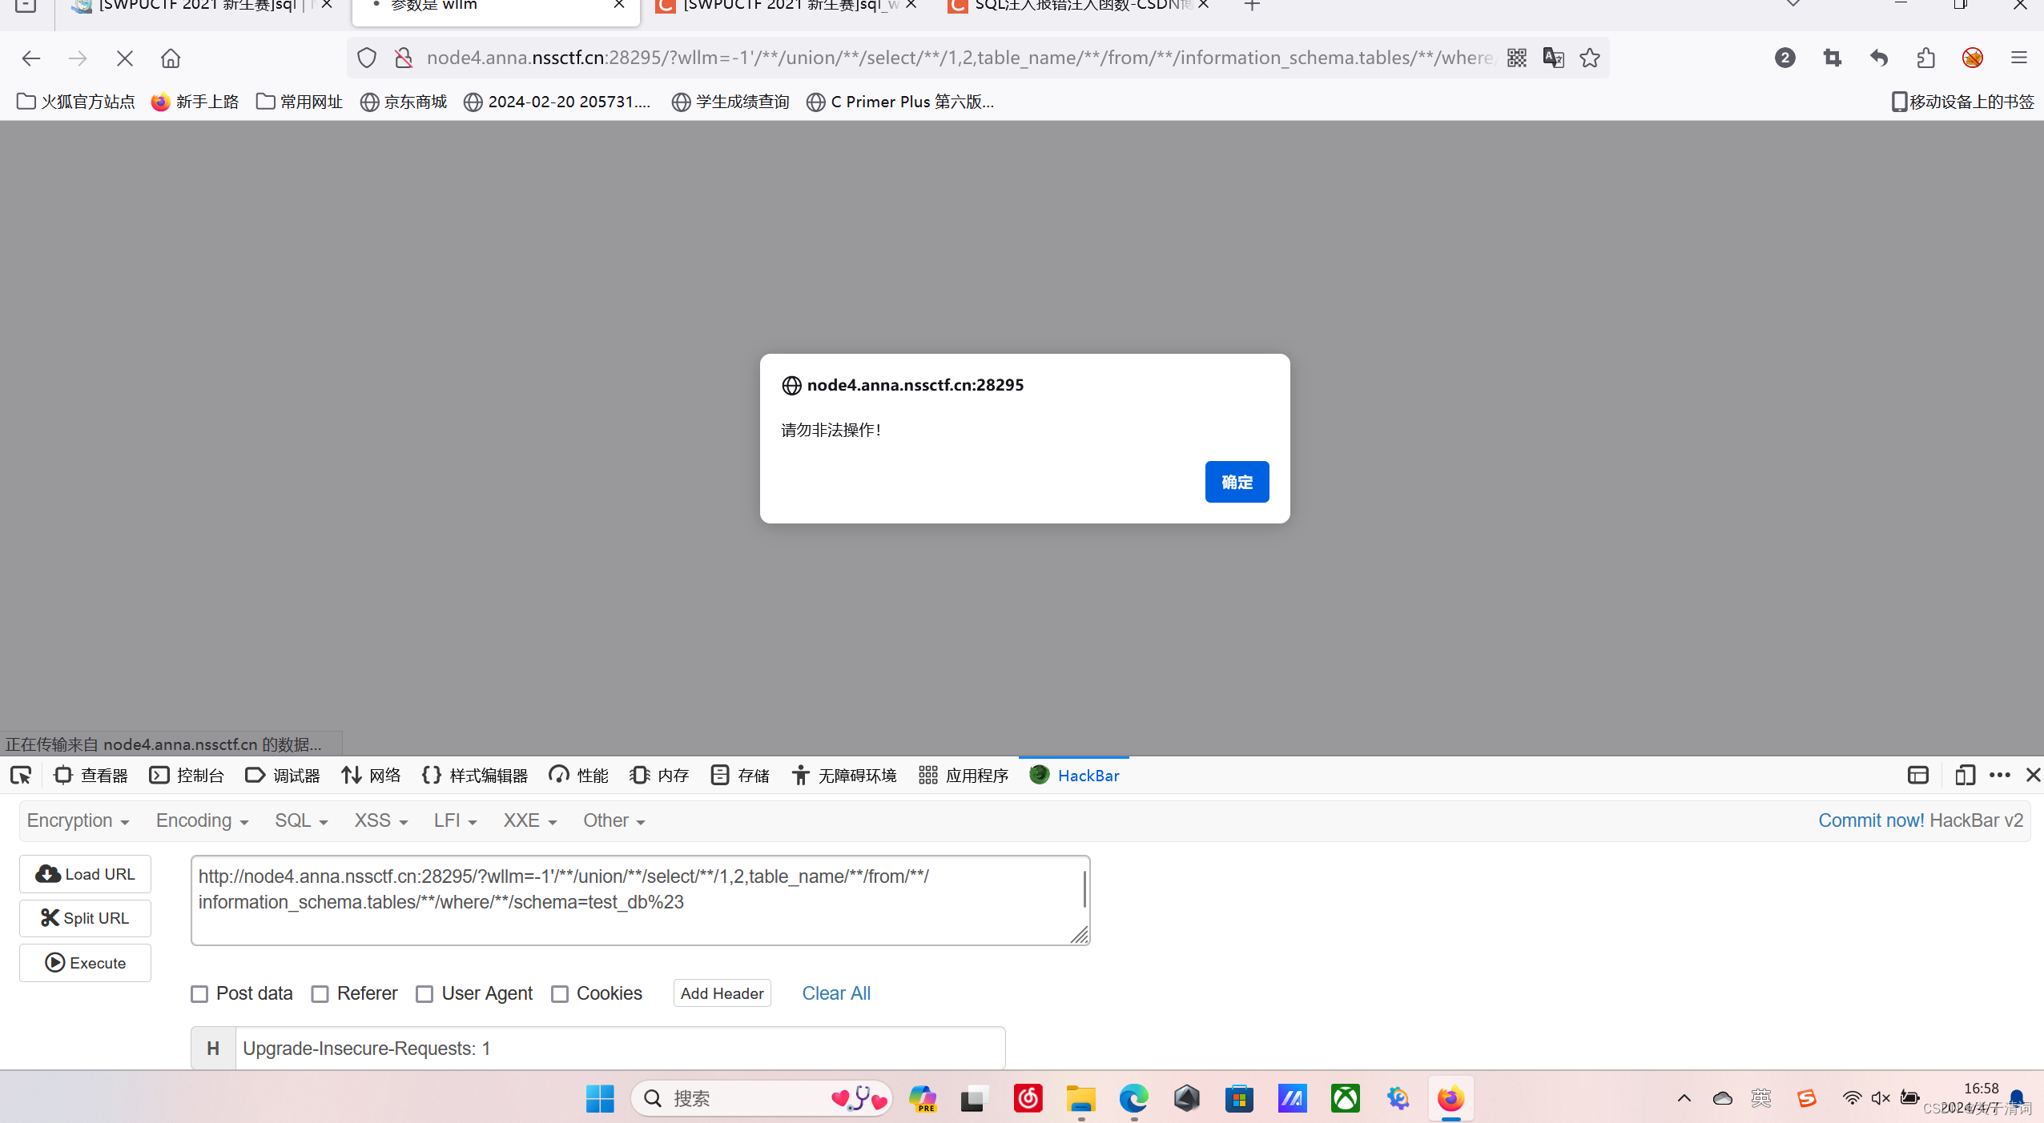Click the browser home icon
Viewport: 2044px width, 1123px height.
(171, 58)
